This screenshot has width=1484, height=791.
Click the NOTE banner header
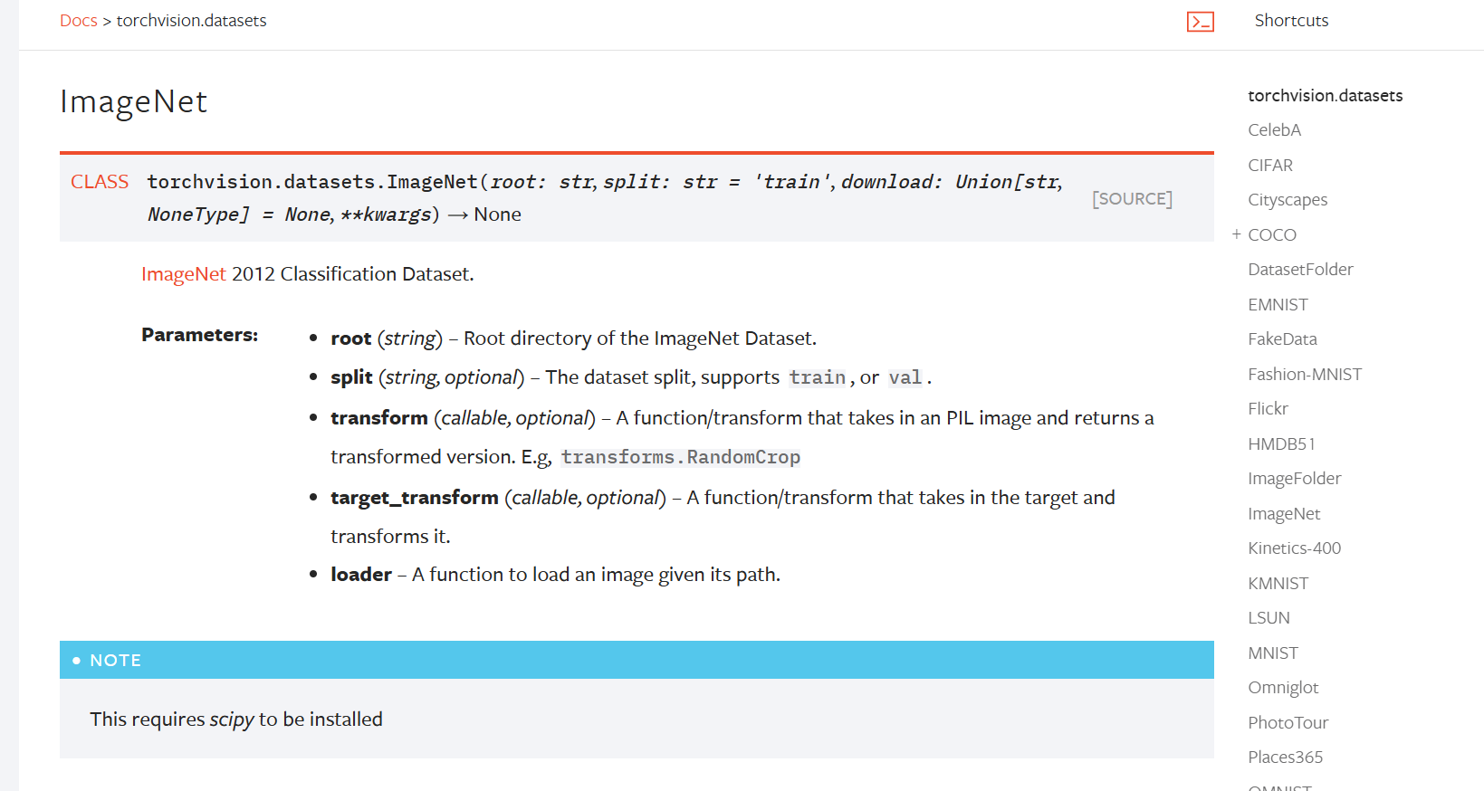point(637,660)
